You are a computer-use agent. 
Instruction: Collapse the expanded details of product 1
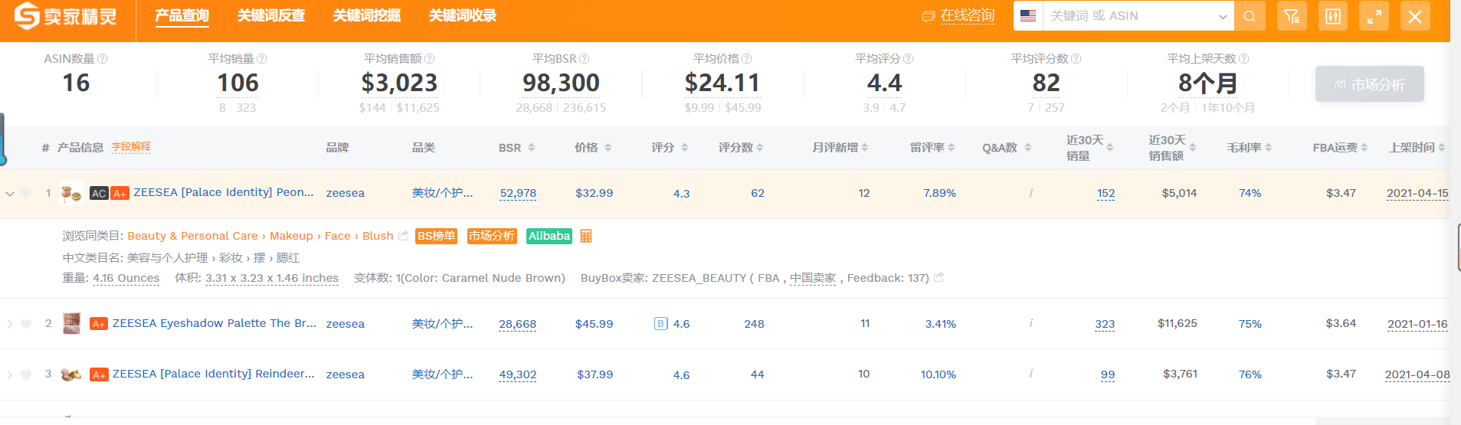tap(10, 193)
